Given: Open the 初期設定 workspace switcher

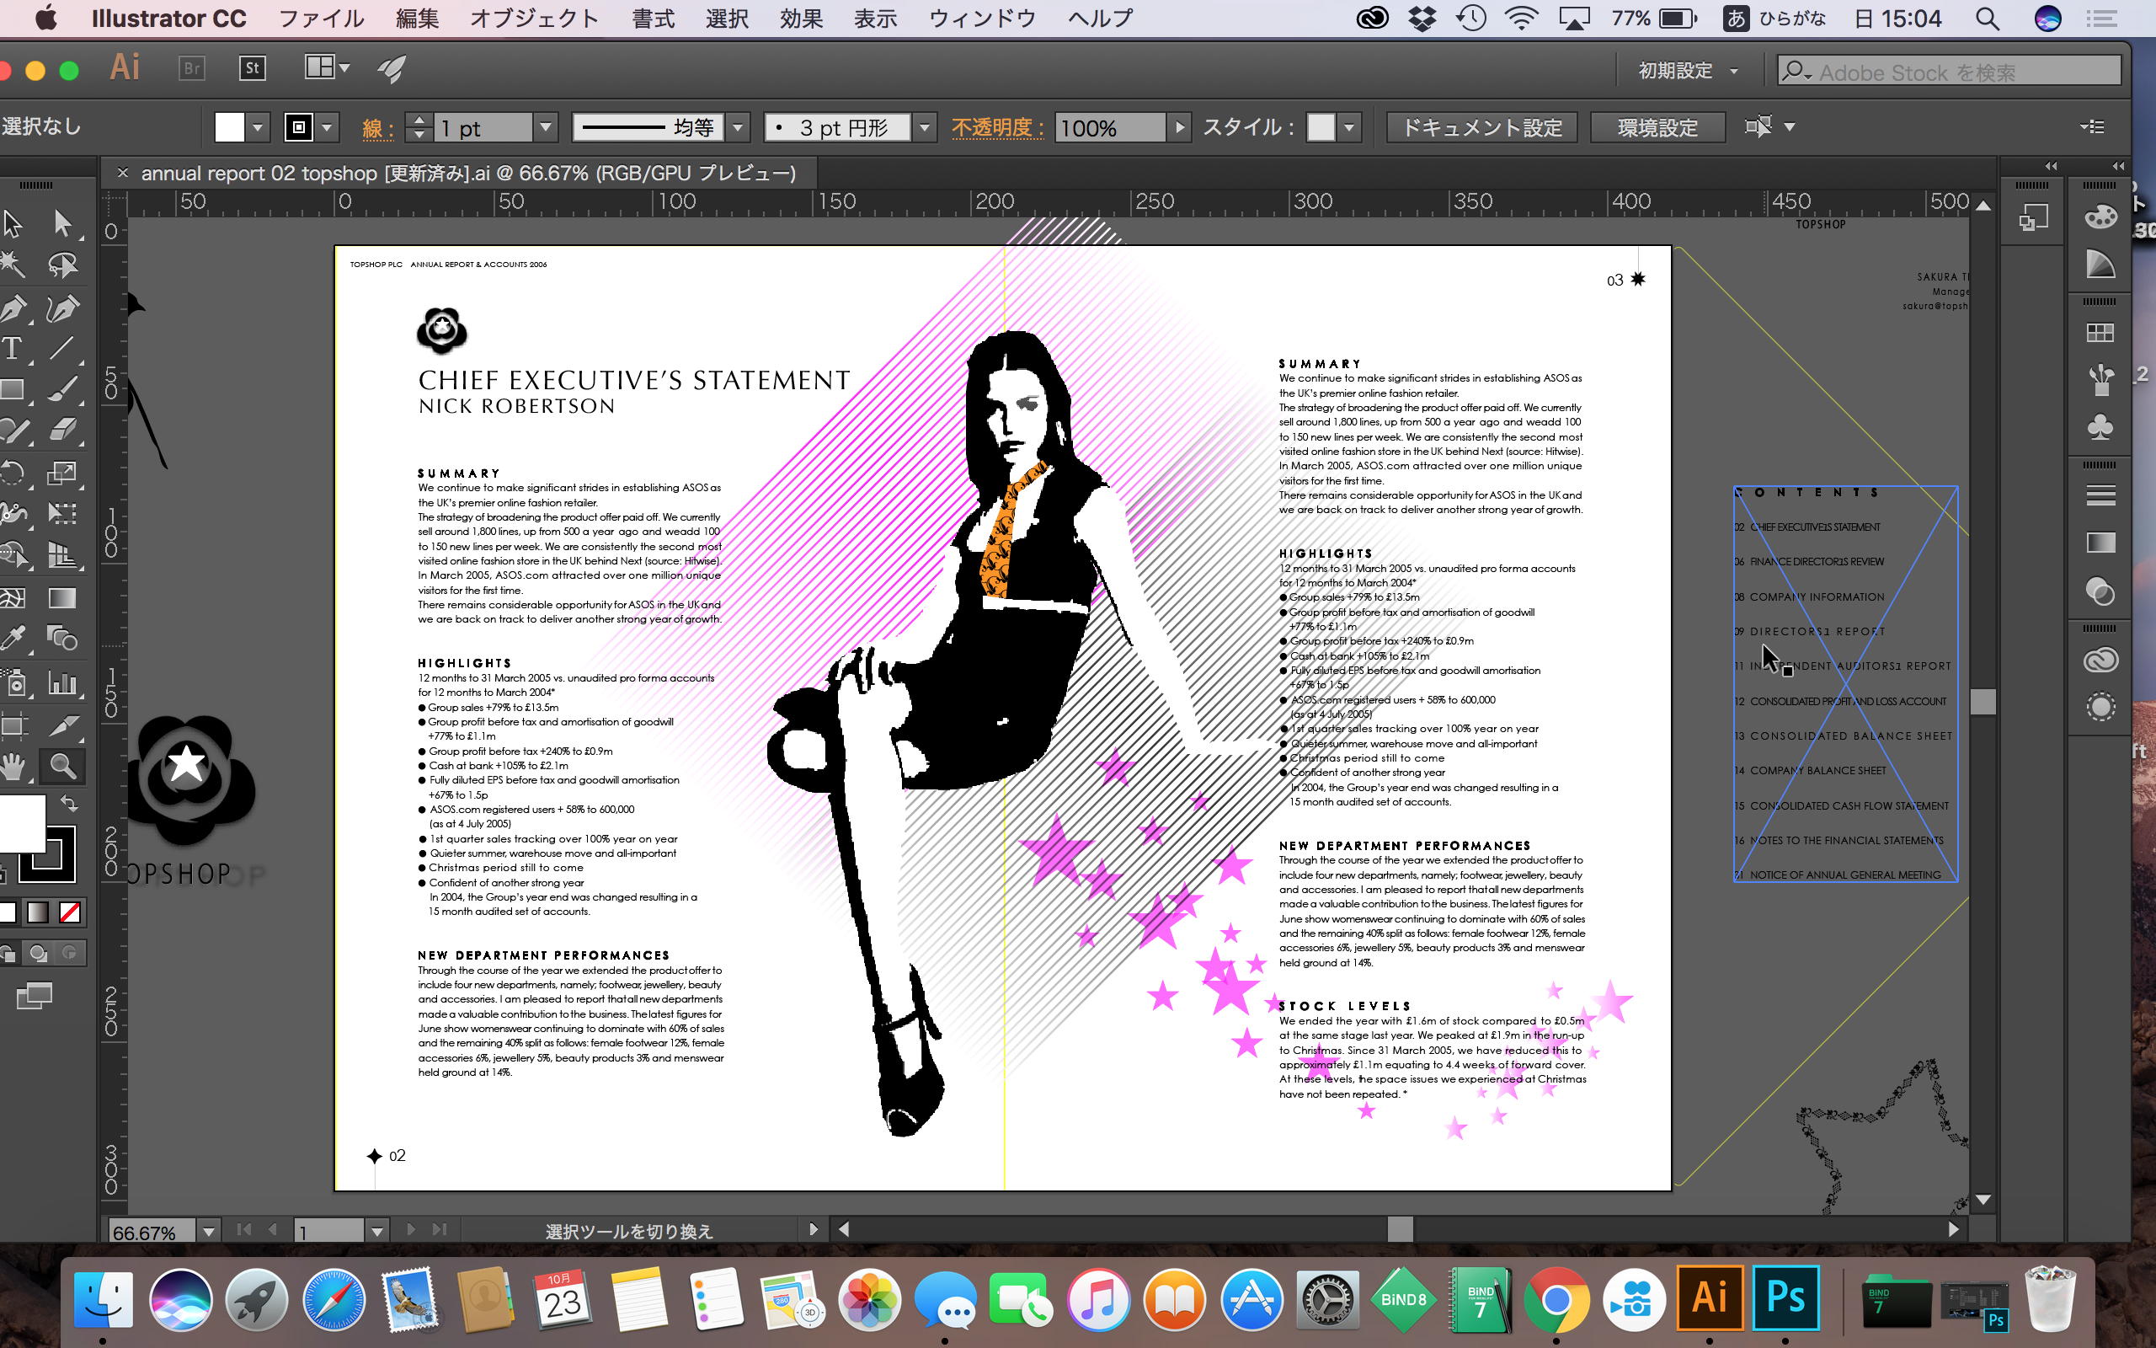Looking at the screenshot, I should 1689,71.
